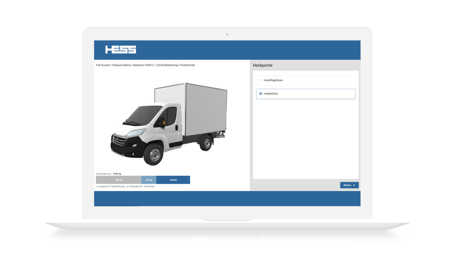The image size is (458, 257).
Task: Select the Heckflügeltüren radio option
Action: 306,80
